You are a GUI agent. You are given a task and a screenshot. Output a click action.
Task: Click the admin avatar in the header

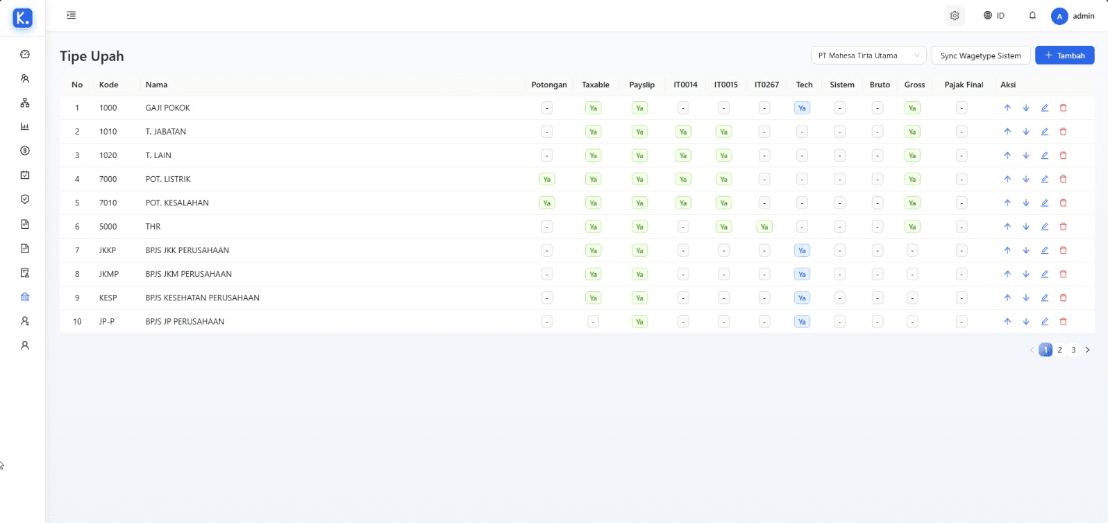click(1059, 16)
